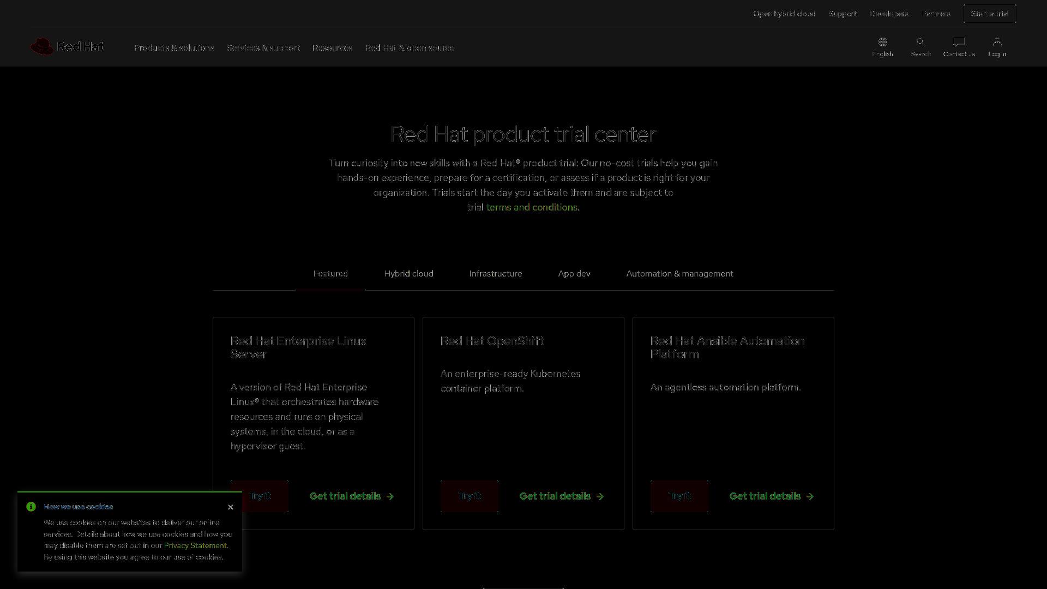Click the Red Hat logo
The image size is (1047, 589).
coord(67,47)
